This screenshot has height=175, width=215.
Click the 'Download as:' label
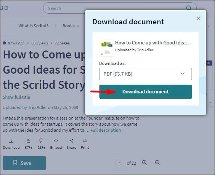(112, 63)
